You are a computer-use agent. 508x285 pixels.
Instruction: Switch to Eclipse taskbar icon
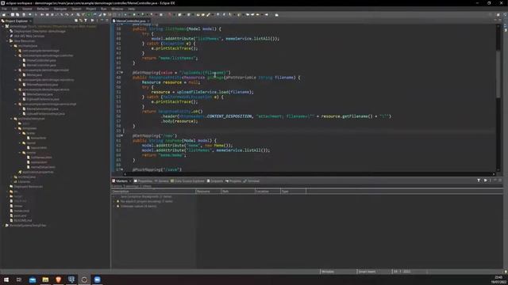84,279
